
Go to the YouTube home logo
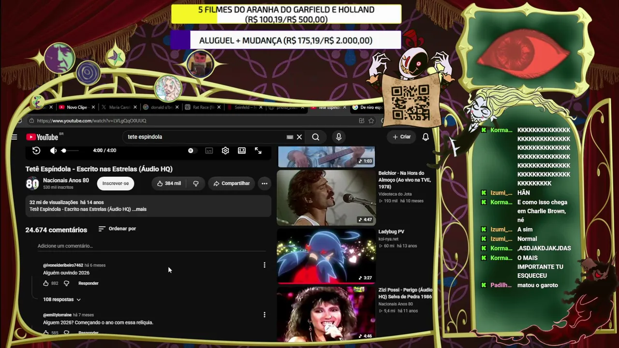(x=42, y=137)
